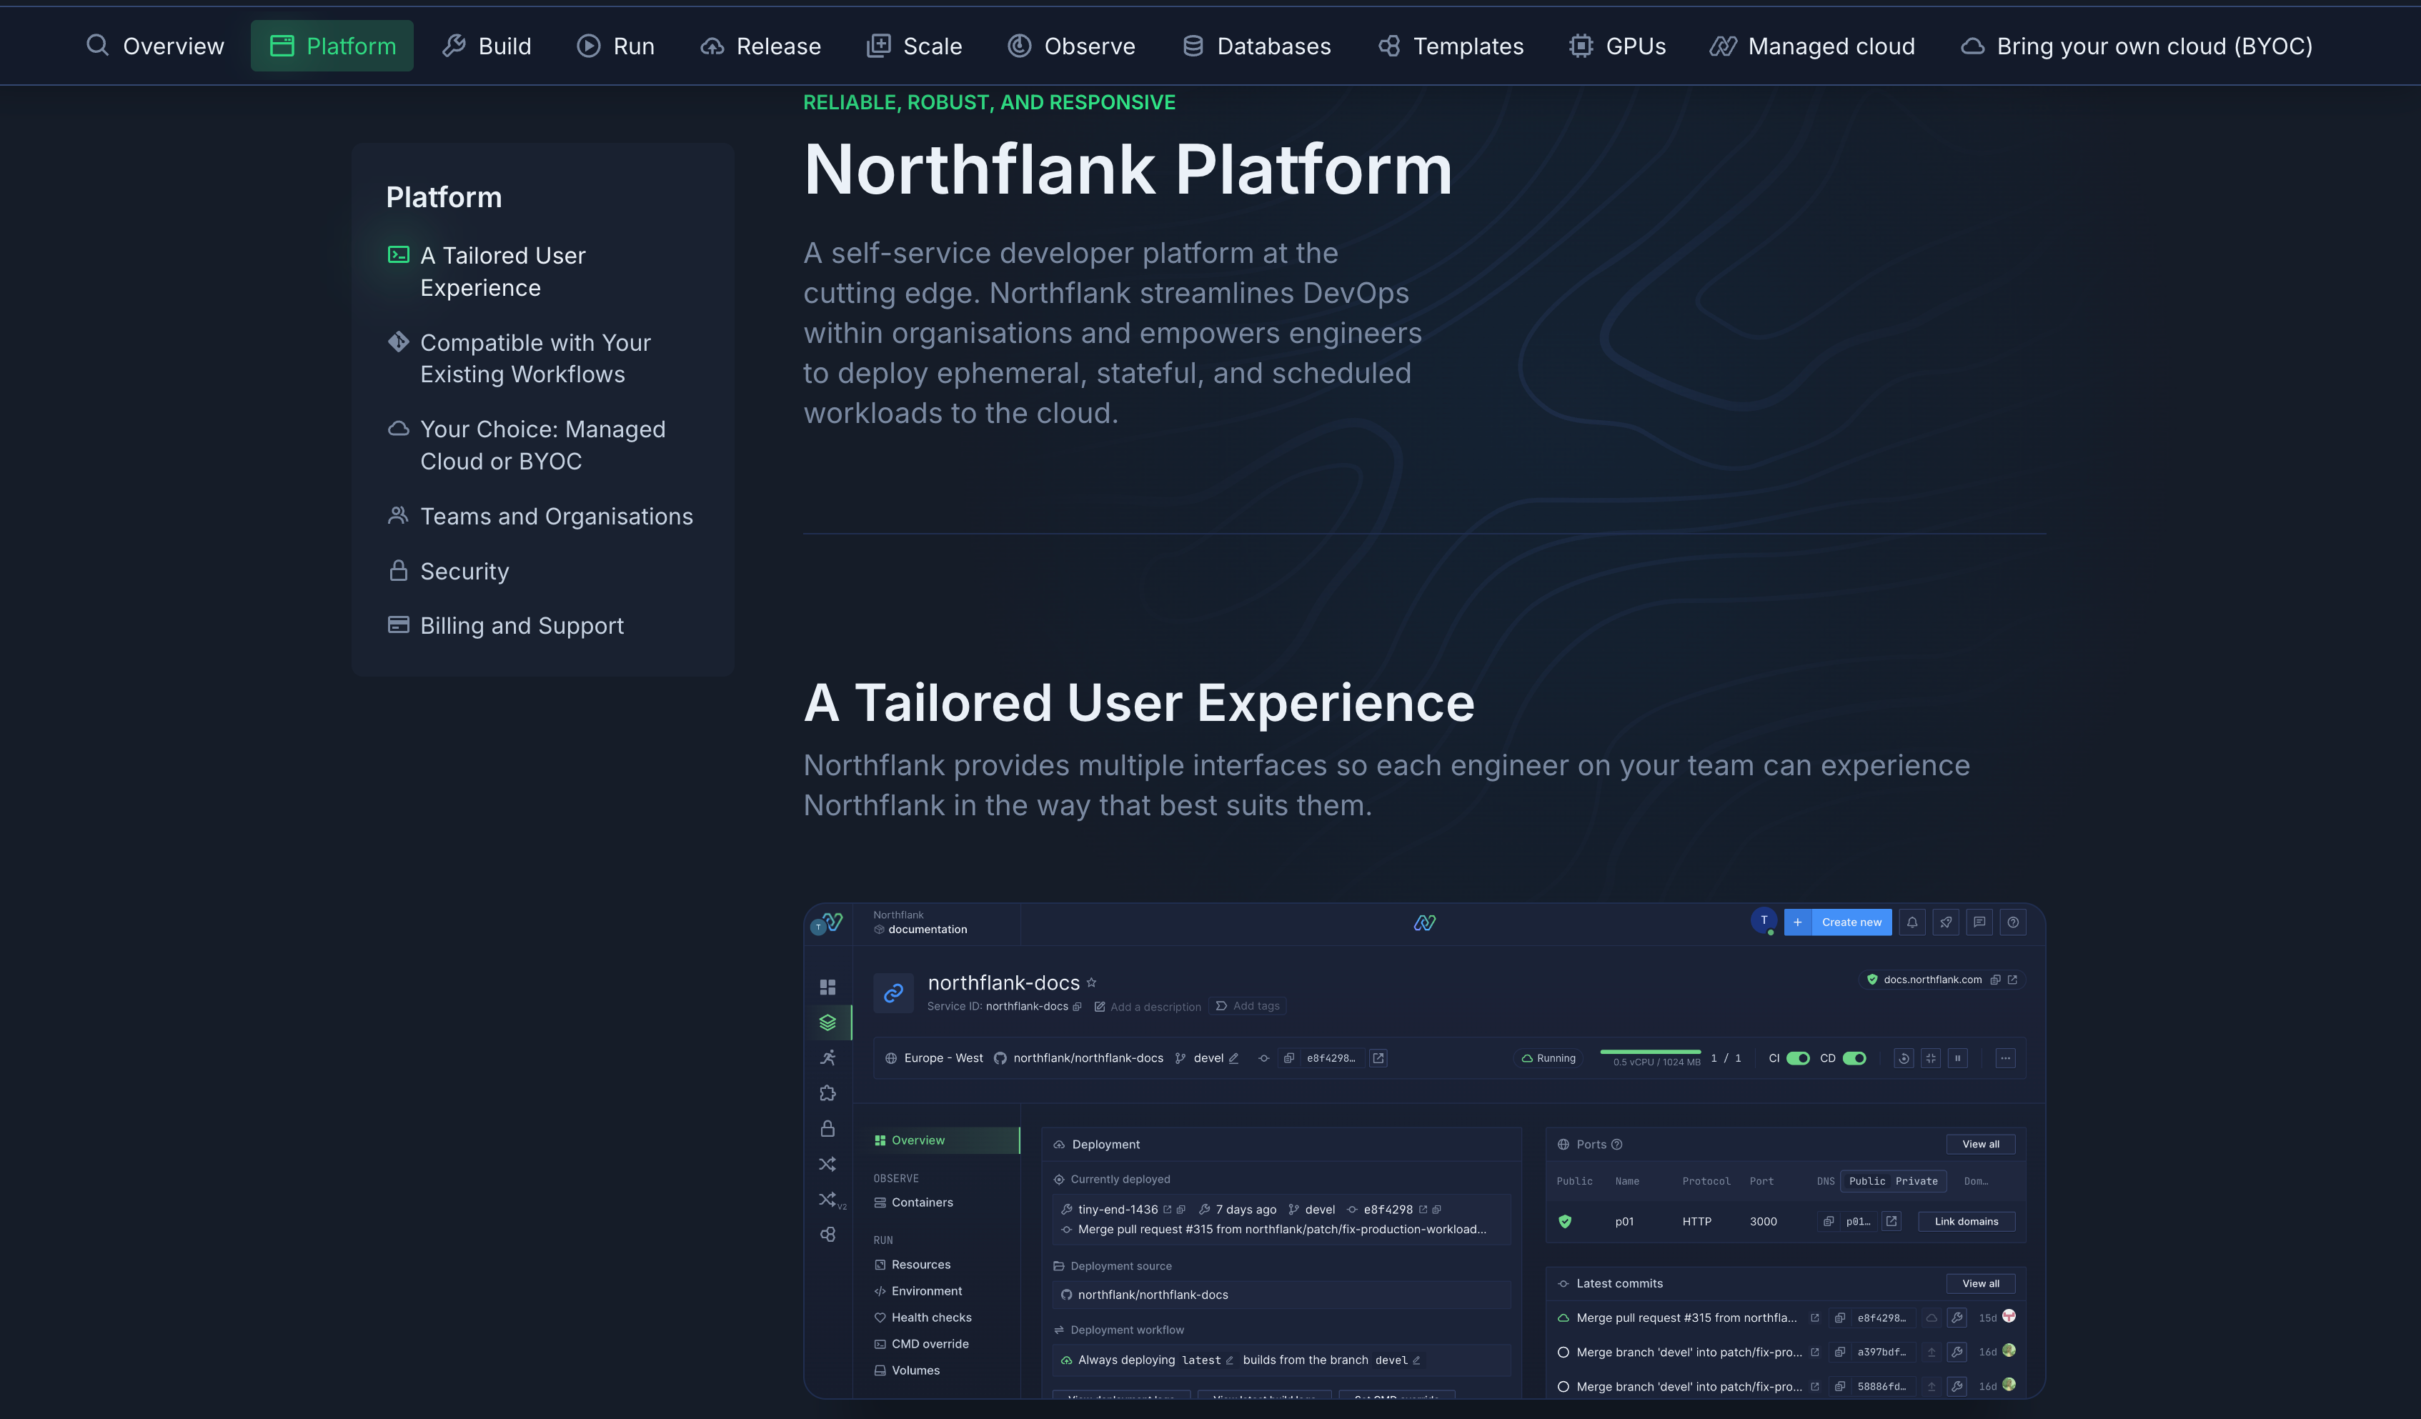Select the Private DNS toggle option
This screenshot has width=2421, height=1419.
(1917, 1181)
